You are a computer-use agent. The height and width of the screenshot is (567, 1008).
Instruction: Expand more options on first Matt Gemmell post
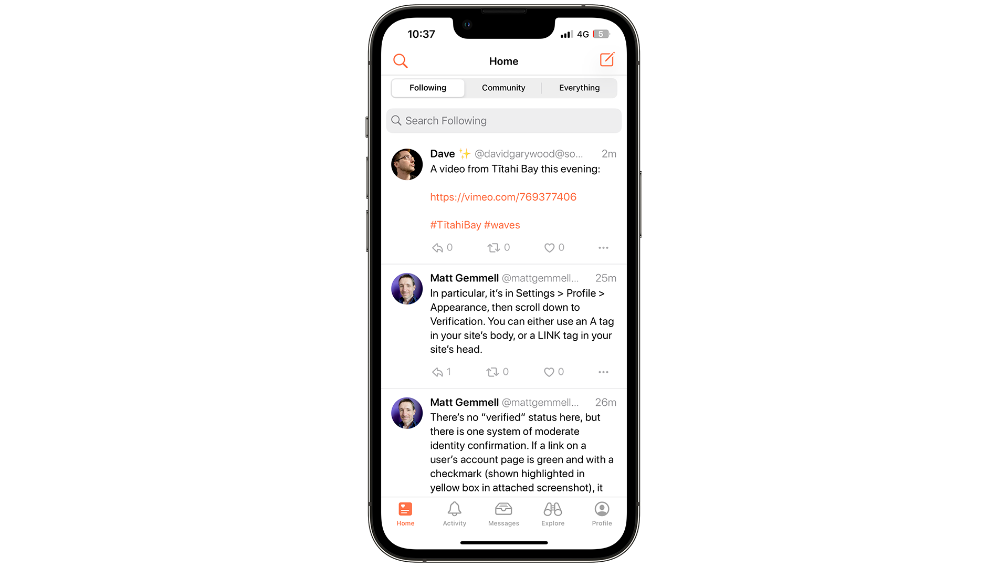point(603,372)
